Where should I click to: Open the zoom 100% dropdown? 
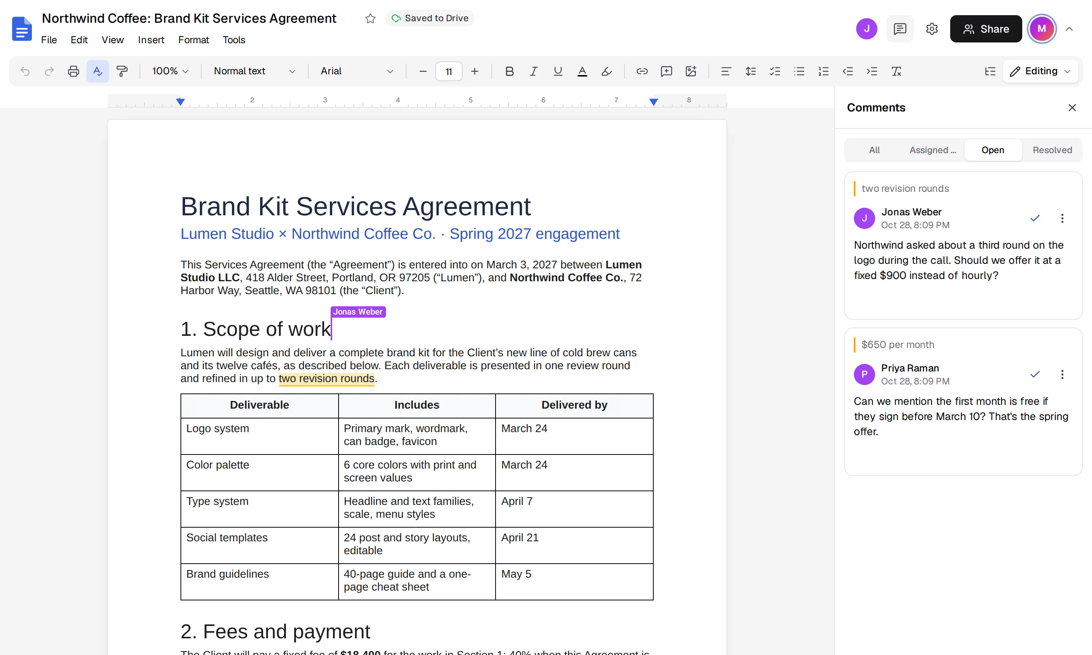click(x=170, y=71)
